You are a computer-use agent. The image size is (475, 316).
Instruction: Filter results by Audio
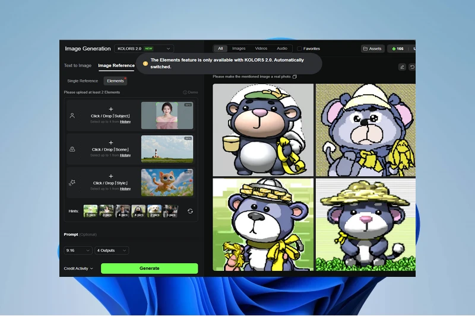(x=281, y=49)
